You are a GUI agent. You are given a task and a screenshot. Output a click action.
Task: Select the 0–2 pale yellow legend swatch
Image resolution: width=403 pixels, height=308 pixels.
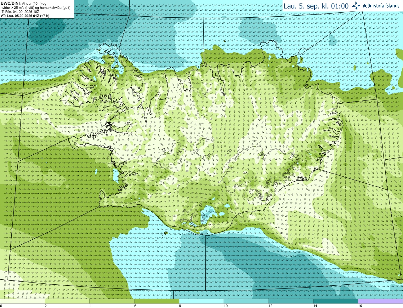click(x=23, y=301)
